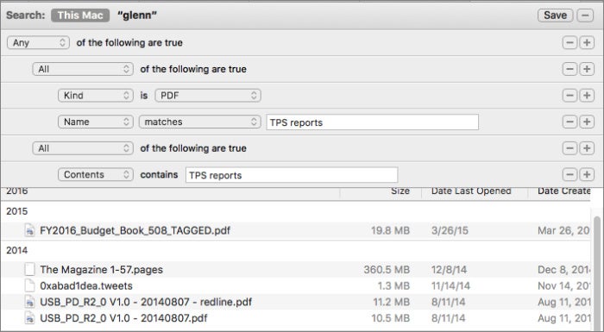
Task: Remove the Name matches rule
Action: (x=569, y=122)
